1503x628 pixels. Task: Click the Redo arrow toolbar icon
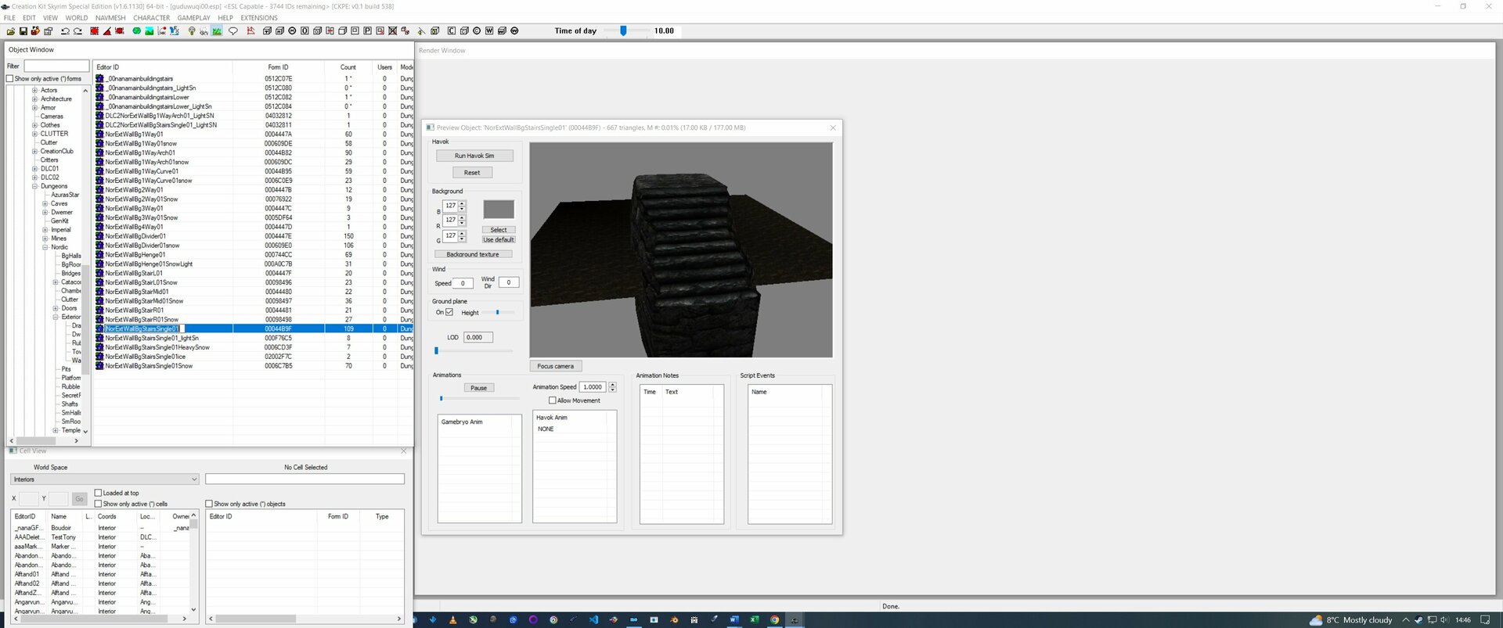pos(77,31)
